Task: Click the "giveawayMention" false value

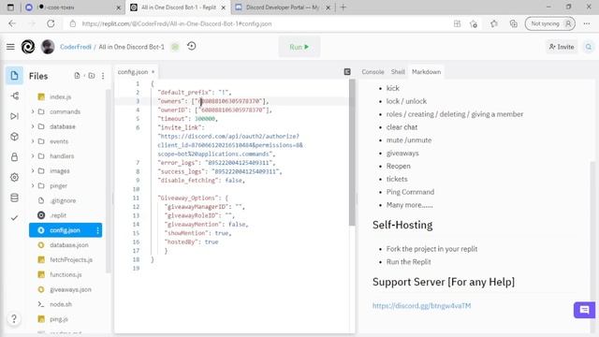Action: (237, 225)
